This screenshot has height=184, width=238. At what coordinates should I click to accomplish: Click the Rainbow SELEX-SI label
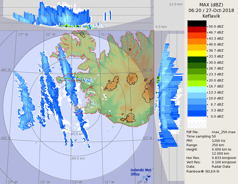click(x=203, y=171)
